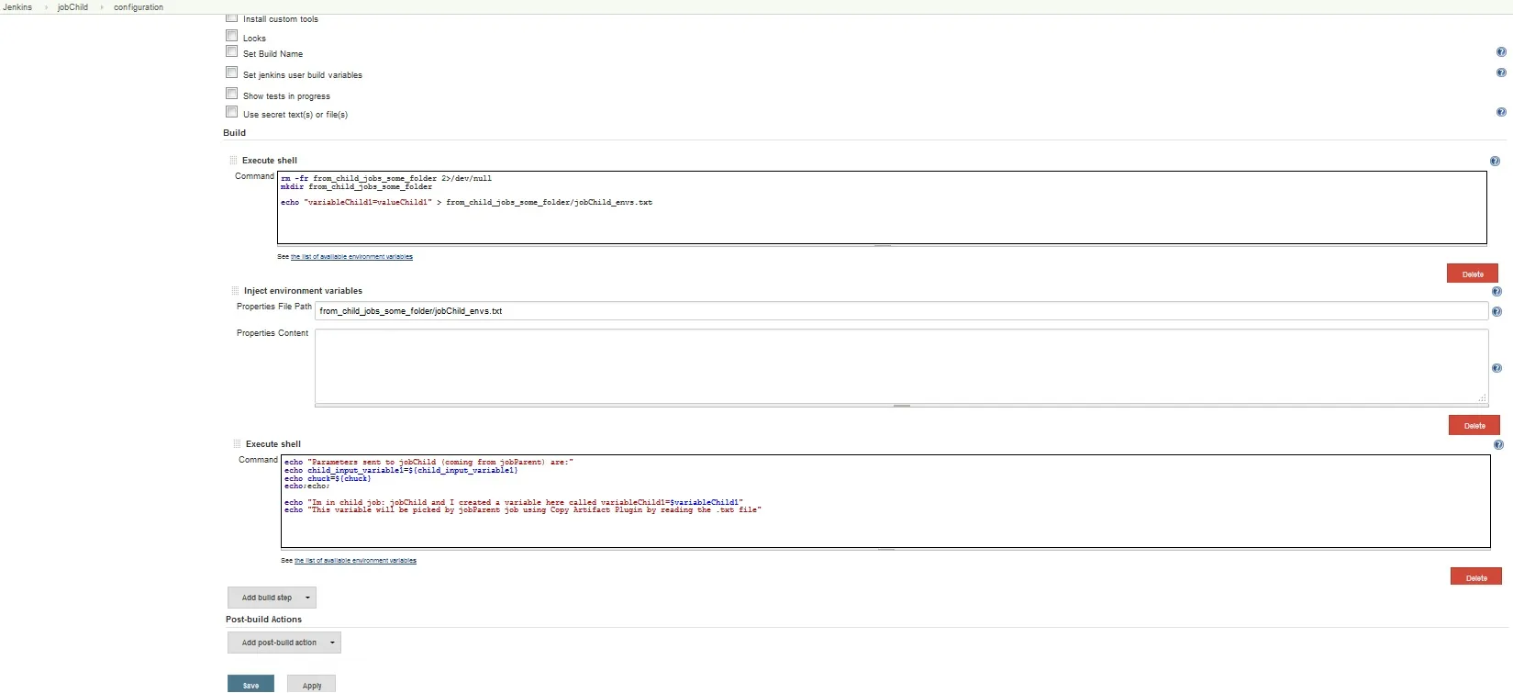Focus the Command box containing mkdir from_child_jobs_some_folder
1513x693 pixels.
(882, 207)
